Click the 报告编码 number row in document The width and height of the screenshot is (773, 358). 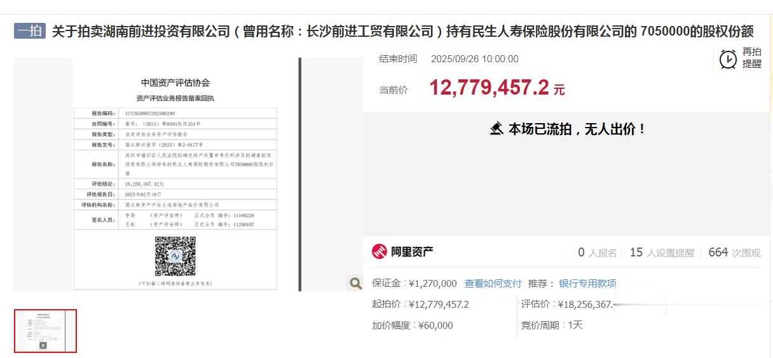tap(175, 113)
